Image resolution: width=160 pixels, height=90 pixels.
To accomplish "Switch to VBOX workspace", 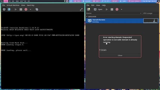I will (x=17, y=1).
